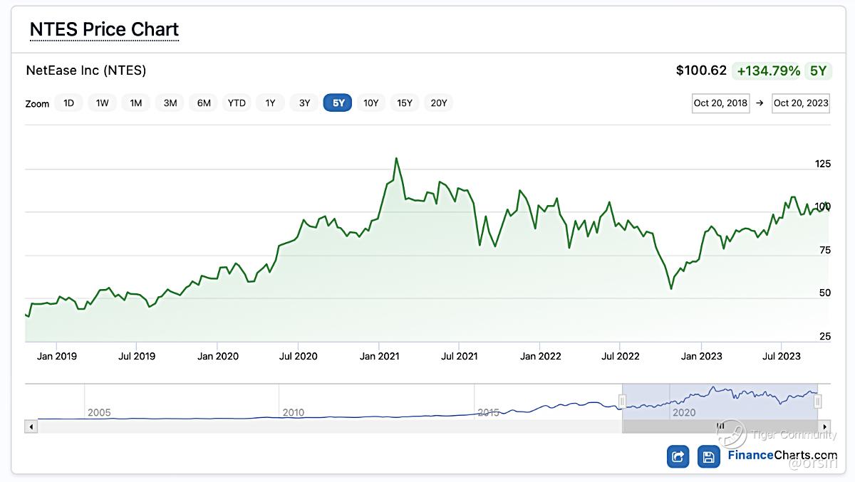The height and width of the screenshot is (482, 855).
Task: Open the start date Oct 20, 2018 field
Action: coord(721,103)
